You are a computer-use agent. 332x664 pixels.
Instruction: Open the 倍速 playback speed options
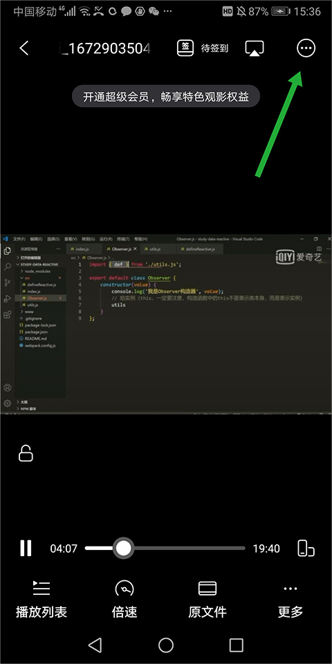[x=124, y=600]
